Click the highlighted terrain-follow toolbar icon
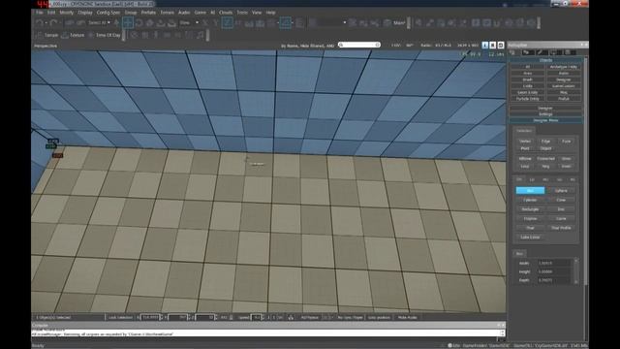Image resolution: width=620 pixels, height=349 pixels. (286, 23)
